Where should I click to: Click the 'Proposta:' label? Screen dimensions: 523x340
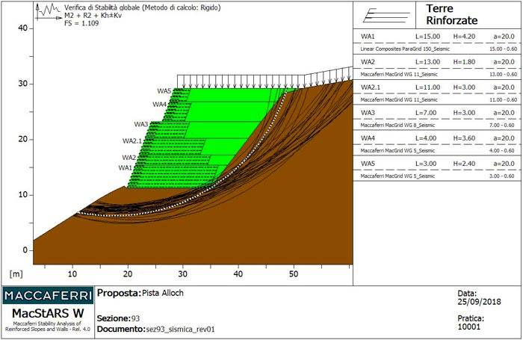click(x=119, y=293)
